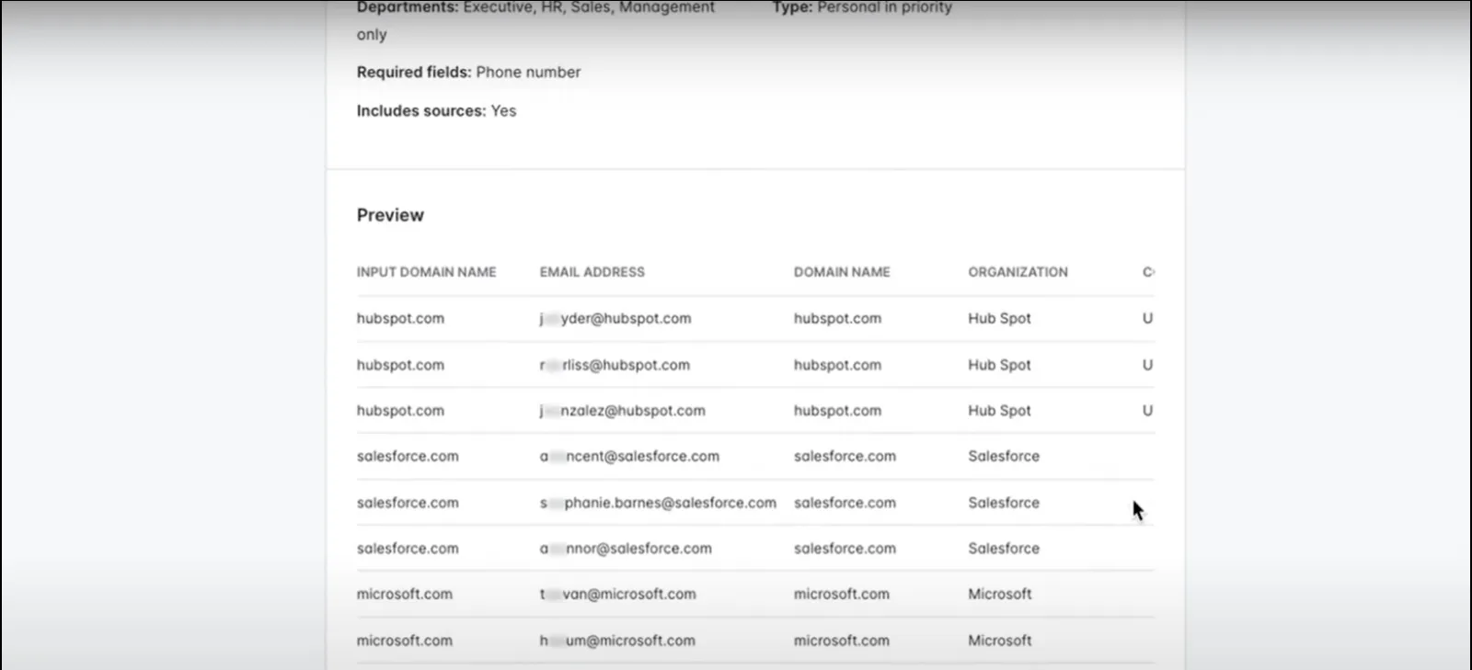Click input domain salesforce.com in ncent@salesforce.com row
The height and width of the screenshot is (670, 1472).
coord(408,456)
